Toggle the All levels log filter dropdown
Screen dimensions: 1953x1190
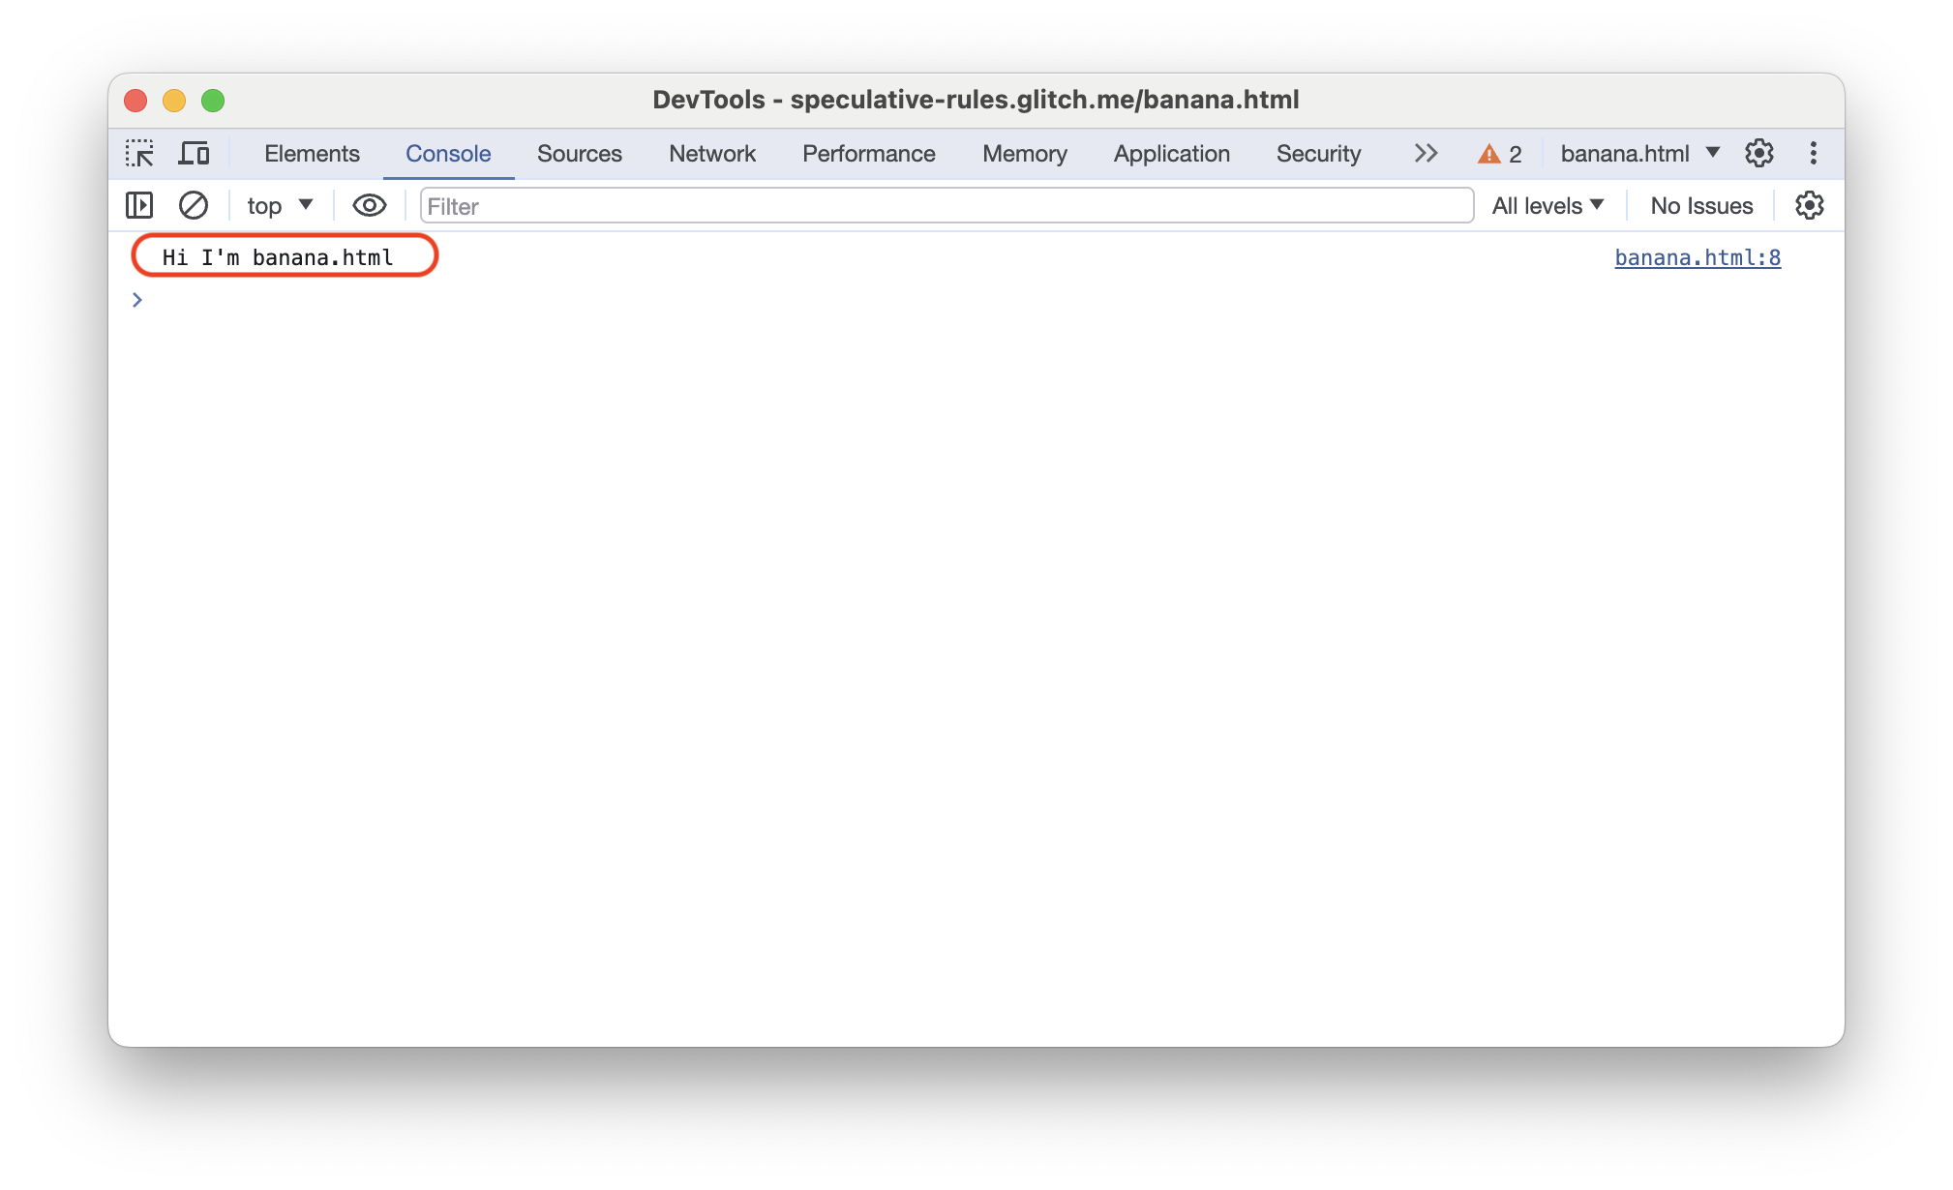1547,205
